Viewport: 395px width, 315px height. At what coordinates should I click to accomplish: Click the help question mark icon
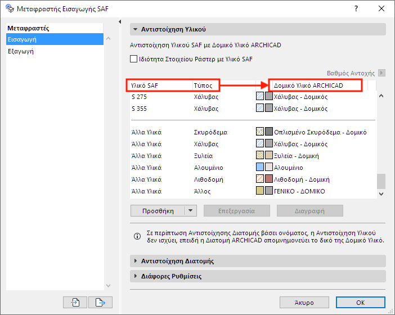tap(356, 8)
